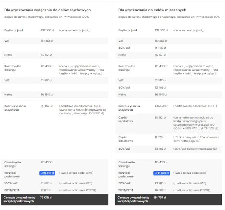Click the 9 490 zł 50% VAT value

point(161,48)
